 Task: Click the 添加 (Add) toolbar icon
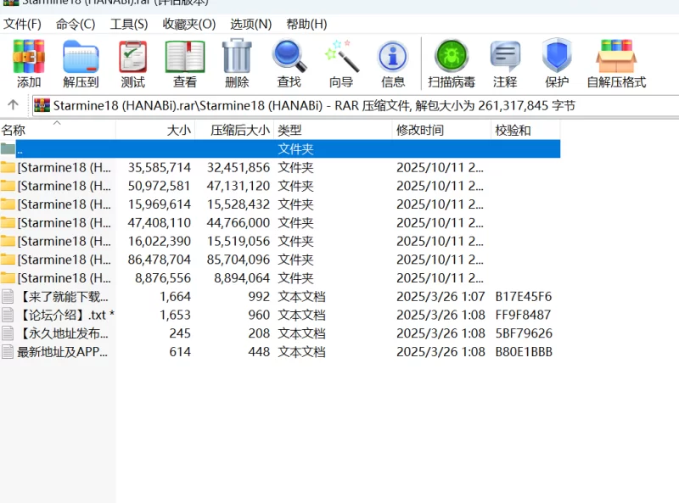click(x=29, y=57)
